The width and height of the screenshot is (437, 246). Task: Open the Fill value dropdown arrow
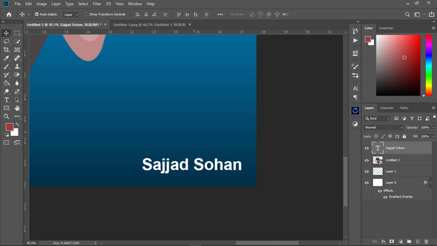(x=433, y=137)
